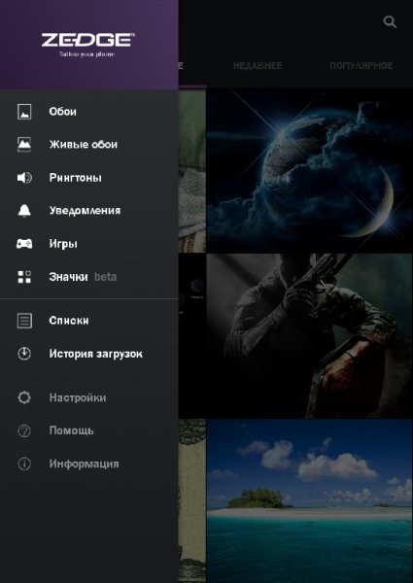Click the Помощь question mark icon
413x583 pixels.
point(24,430)
